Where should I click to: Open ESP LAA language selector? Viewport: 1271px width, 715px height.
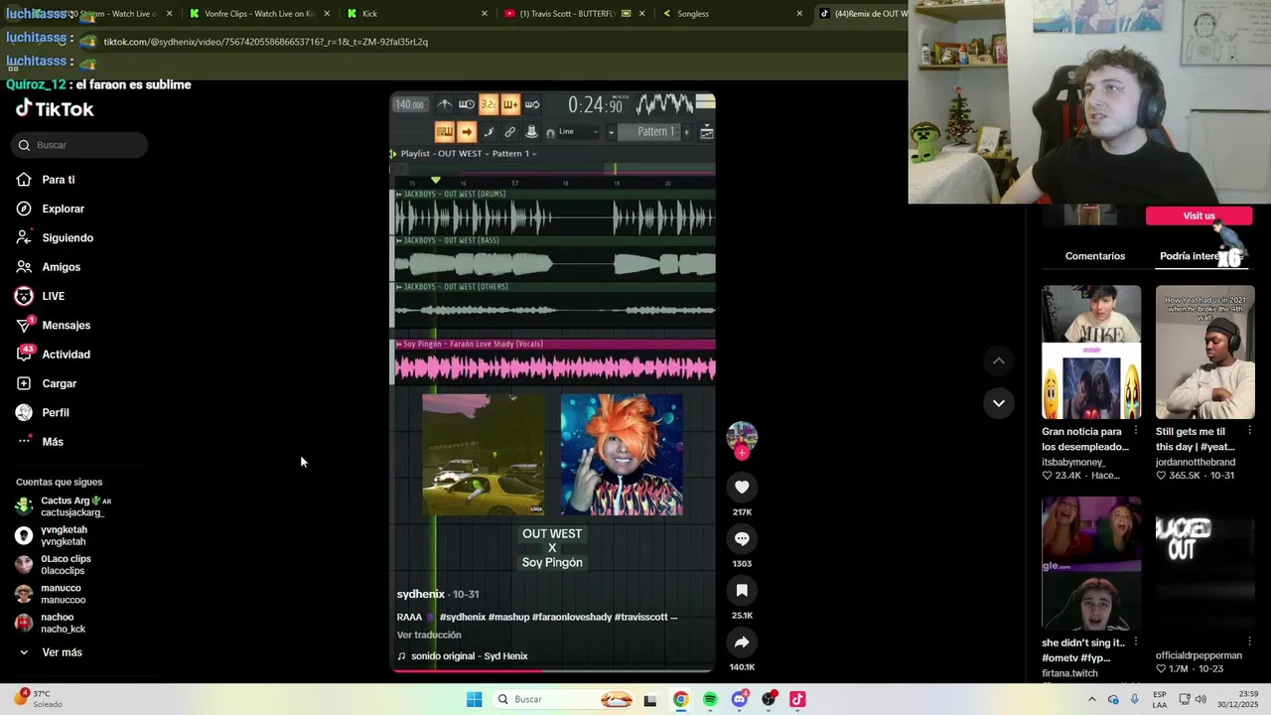tap(1160, 699)
